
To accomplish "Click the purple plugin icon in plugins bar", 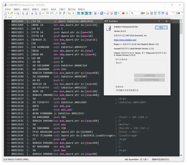I will click(151, 13).
